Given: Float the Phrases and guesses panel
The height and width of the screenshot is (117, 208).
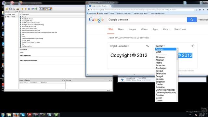Looking at the screenshot, I should [x=63, y=80].
